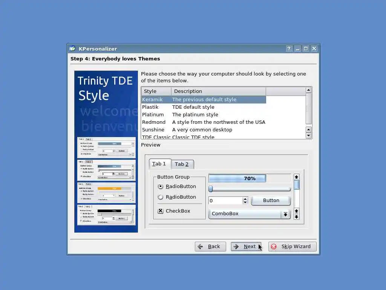386x290 pixels.
Task: Select the Keramik style row
Action: pos(204,99)
